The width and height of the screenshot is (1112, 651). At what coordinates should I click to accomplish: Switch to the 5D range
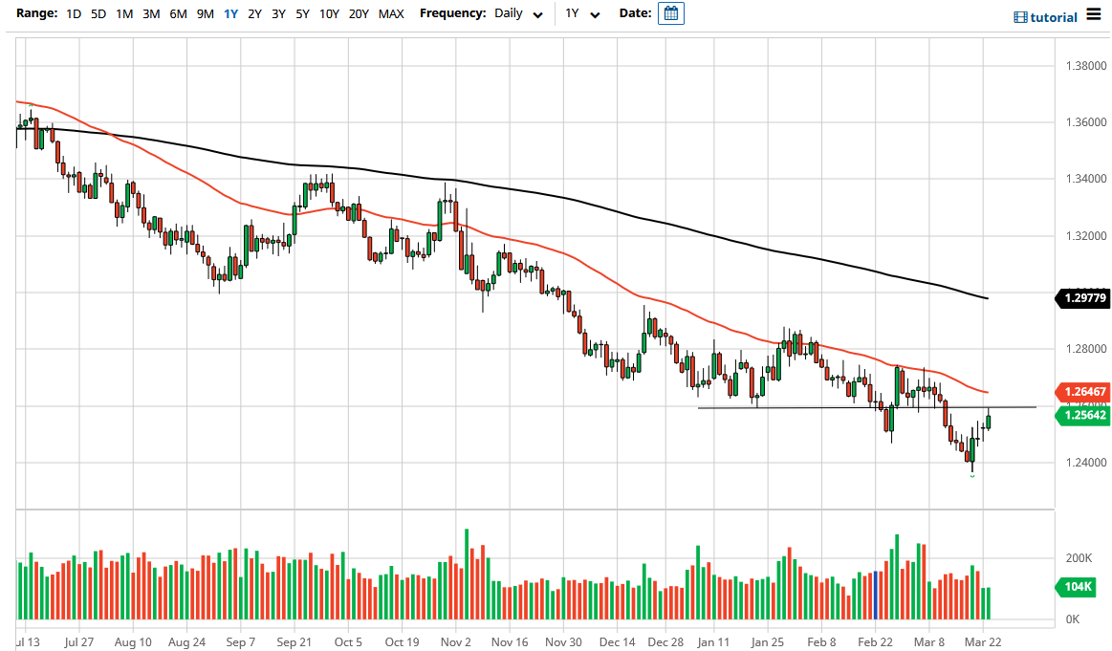pos(98,13)
